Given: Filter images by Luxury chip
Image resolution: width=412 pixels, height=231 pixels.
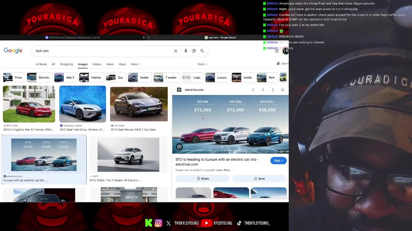Looking at the screenshot, I should 217,78.
